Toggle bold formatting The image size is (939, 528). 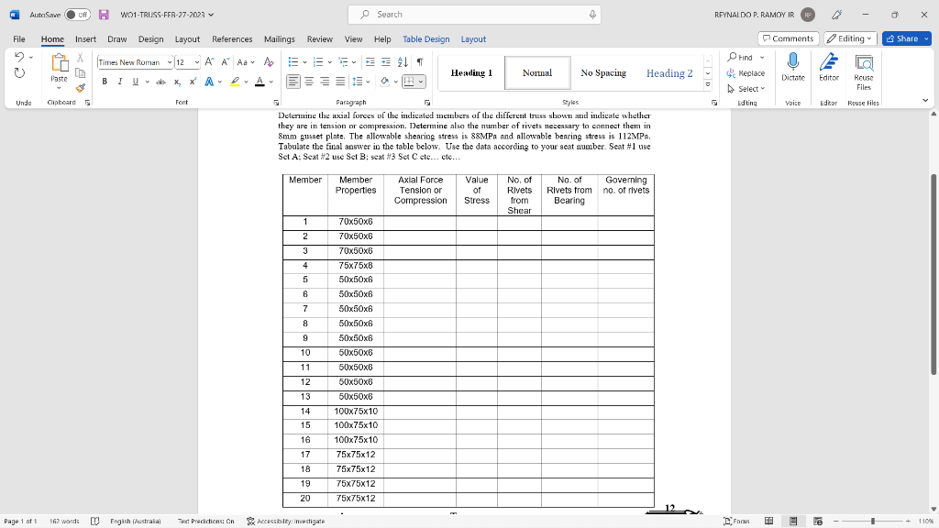[105, 82]
